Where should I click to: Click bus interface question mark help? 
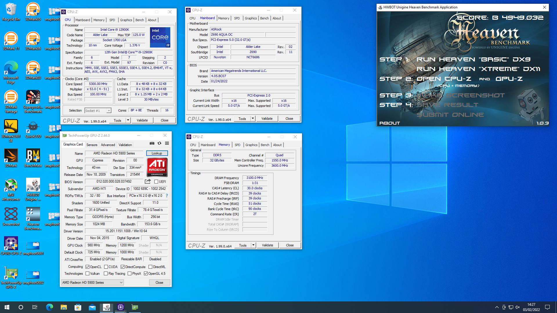167,196
